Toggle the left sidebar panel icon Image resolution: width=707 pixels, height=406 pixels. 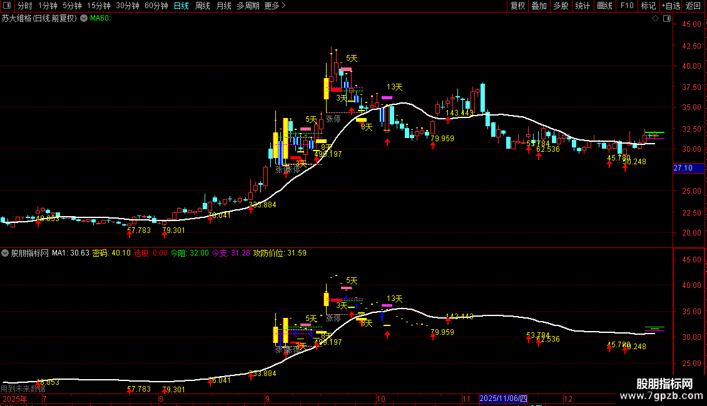coord(7,6)
